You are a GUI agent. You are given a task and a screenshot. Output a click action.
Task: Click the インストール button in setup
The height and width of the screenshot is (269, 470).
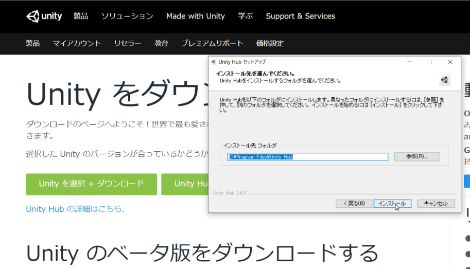392,203
